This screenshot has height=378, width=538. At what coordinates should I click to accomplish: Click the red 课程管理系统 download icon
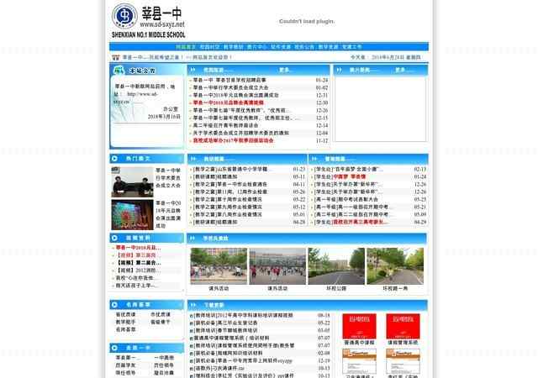pos(403,326)
